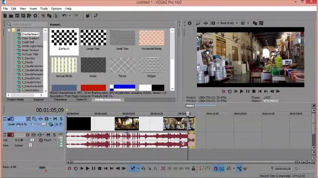The image size is (318, 178).
Task: Open Split Screen View dropdown arrow
Action: pos(218,23)
